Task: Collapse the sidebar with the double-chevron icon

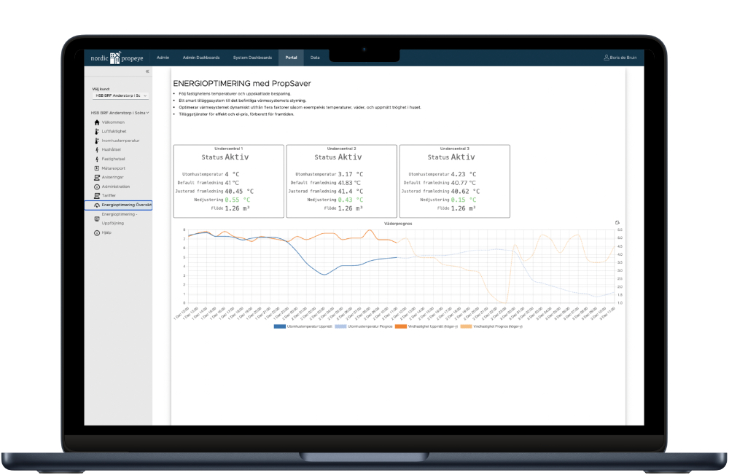Action: 147,71
